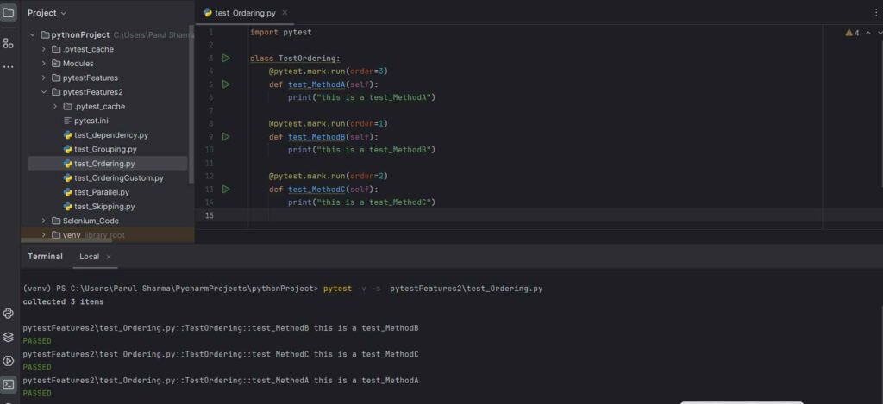The height and width of the screenshot is (404, 883).
Task: Collapse the pythonProject root node
Action: [x=32, y=34]
